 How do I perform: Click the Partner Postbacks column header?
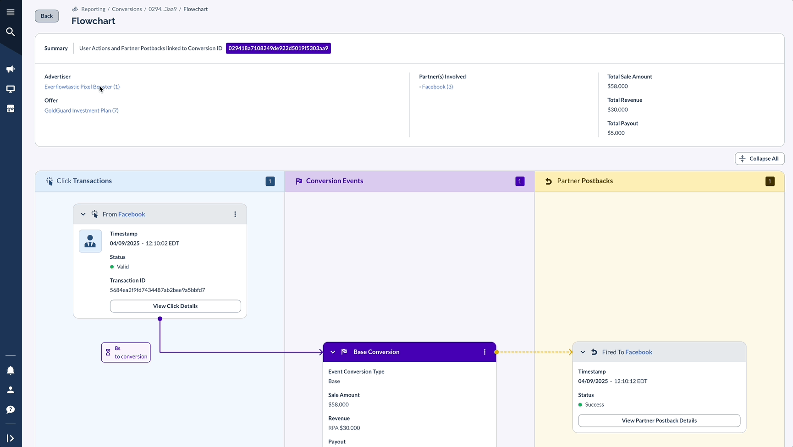pos(660,181)
